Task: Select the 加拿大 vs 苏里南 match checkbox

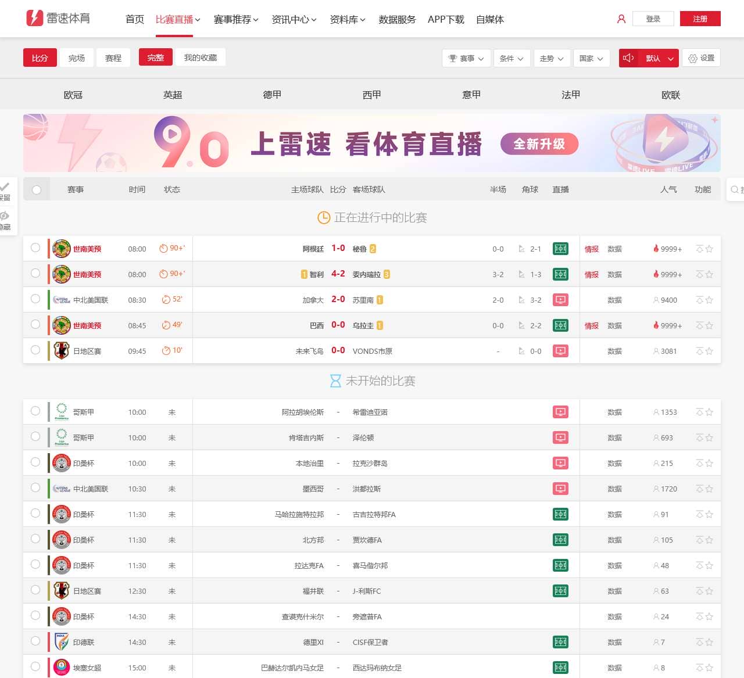Action: 35,299
